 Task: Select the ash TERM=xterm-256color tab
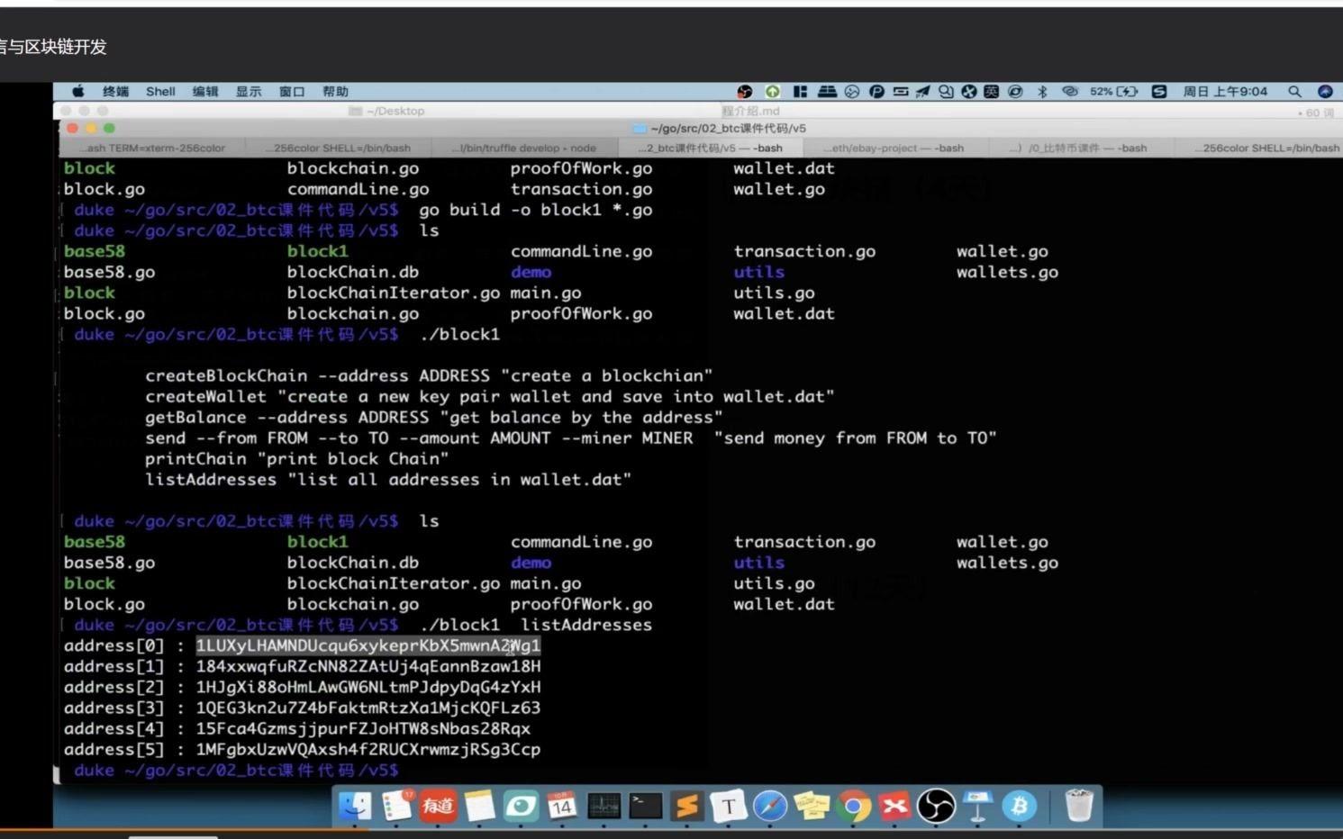click(151, 148)
